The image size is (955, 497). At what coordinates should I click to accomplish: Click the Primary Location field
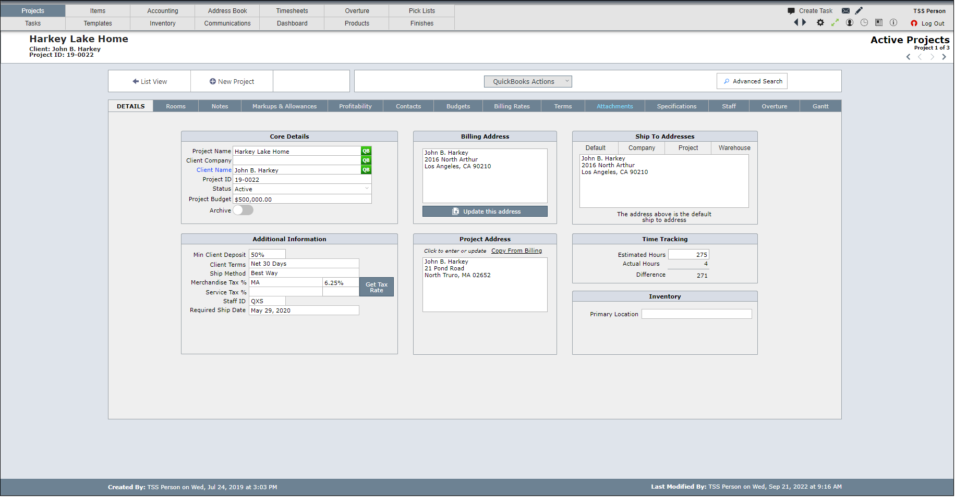697,314
